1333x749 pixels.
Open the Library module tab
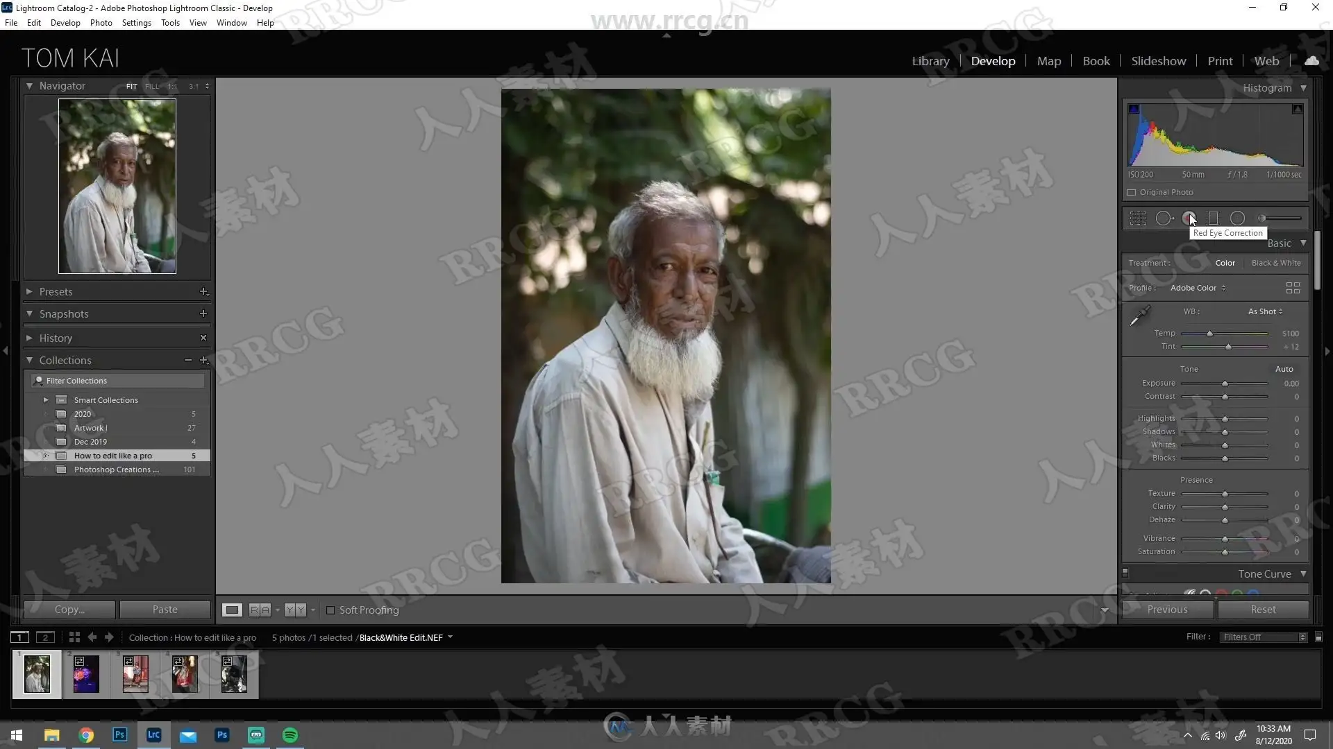coord(930,61)
